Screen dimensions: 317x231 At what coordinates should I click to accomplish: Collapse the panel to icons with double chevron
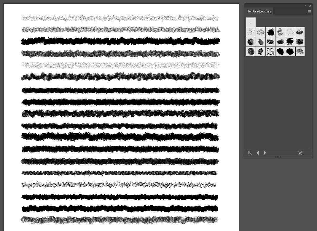click(x=305, y=6)
